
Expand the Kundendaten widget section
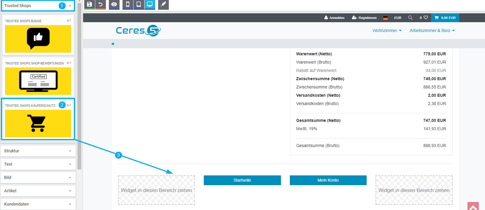(38, 204)
